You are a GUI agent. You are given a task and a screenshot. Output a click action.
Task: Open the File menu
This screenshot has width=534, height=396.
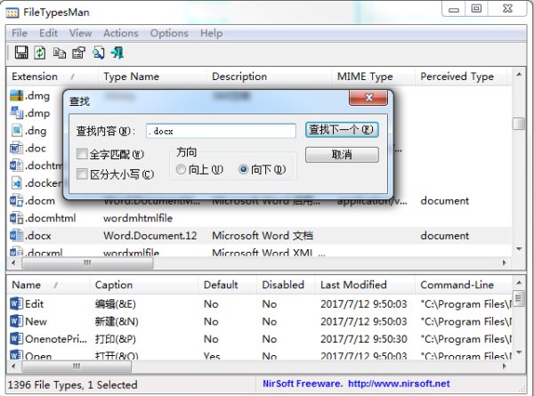point(20,33)
